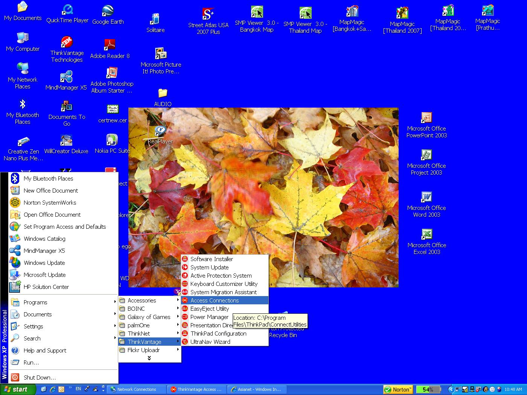
Task: Open Street Atlas USA 2007 Plus icon
Action: (x=208, y=21)
